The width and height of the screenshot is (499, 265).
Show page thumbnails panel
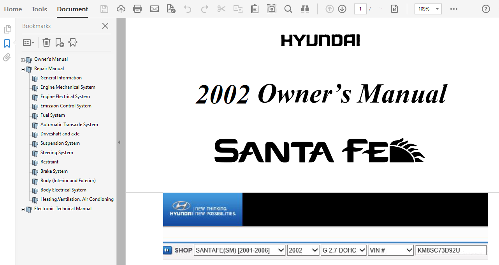pyautogui.click(x=7, y=29)
